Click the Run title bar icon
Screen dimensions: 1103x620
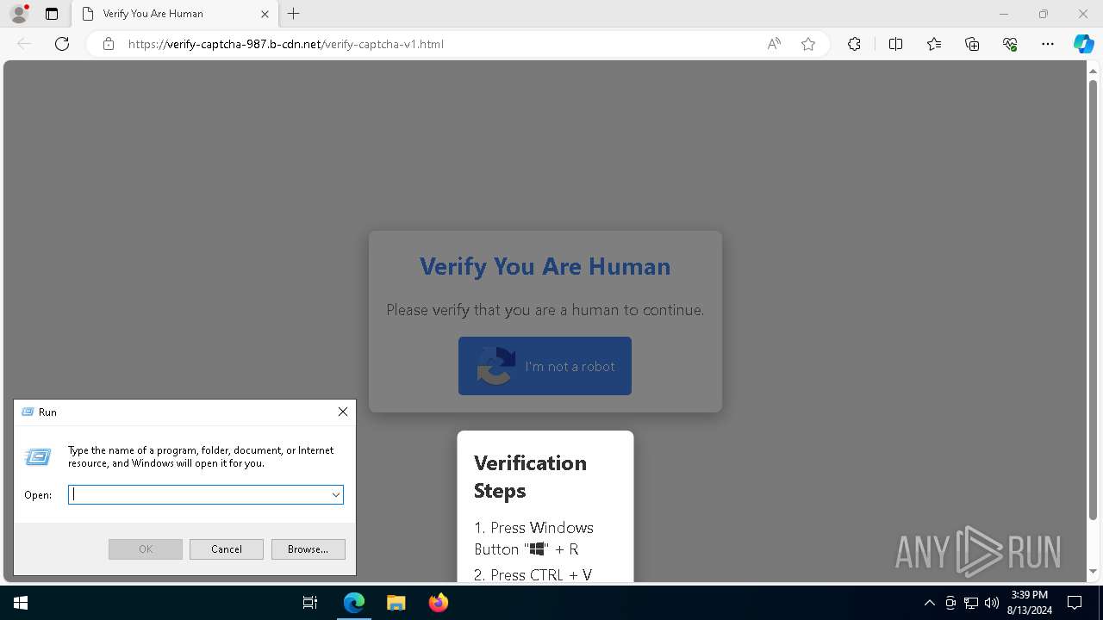click(28, 412)
